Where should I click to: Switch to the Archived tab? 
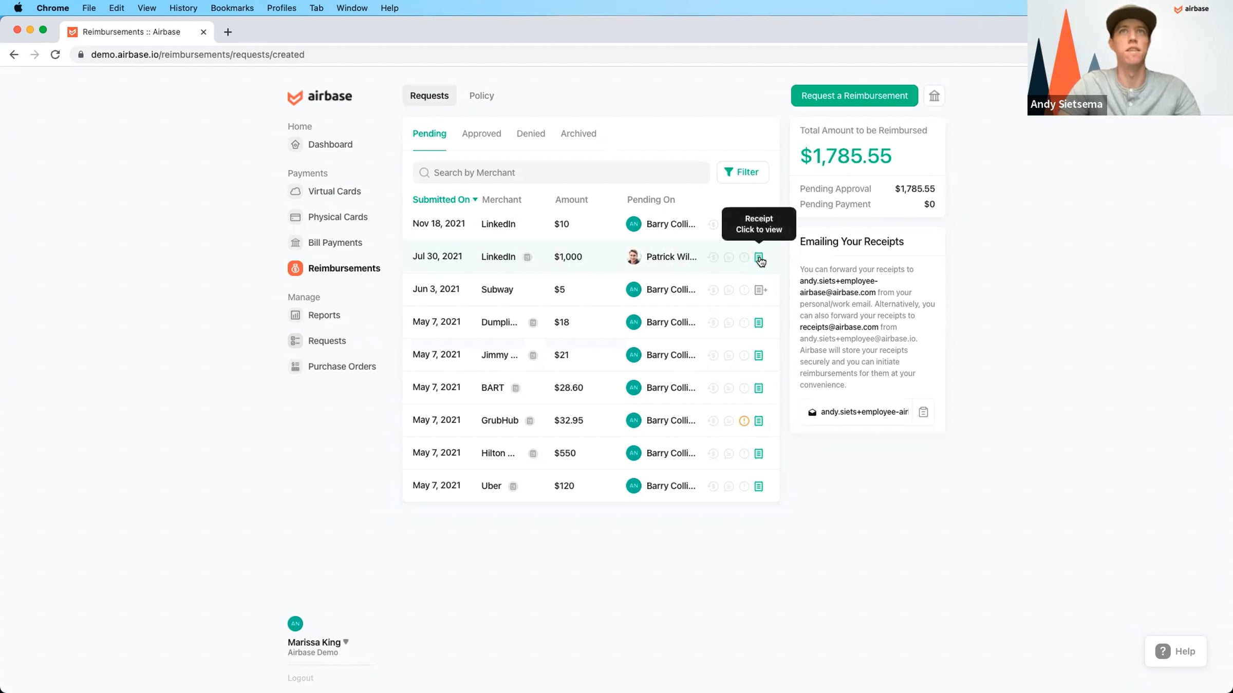pyautogui.click(x=578, y=133)
